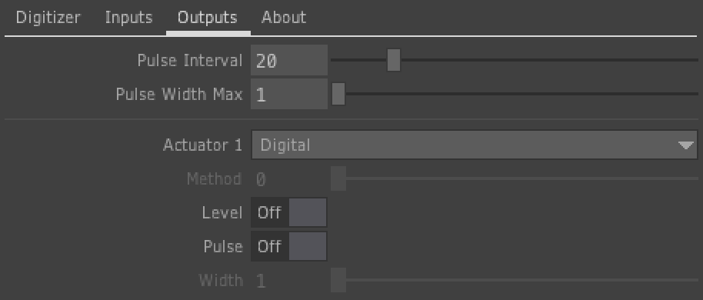This screenshot has height=300, width=703.
Task: Click the Width value field
Action: click(289, 280)
